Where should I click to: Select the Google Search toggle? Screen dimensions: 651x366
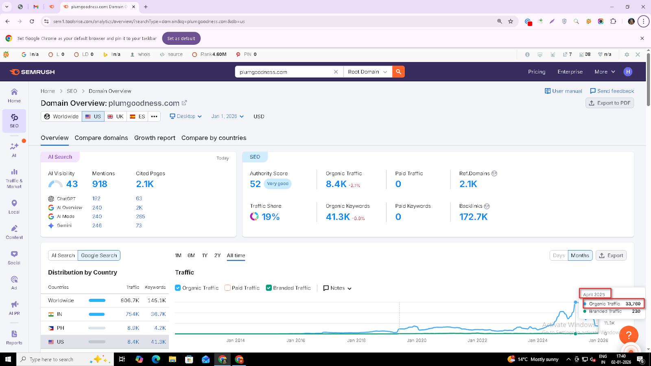99,255
